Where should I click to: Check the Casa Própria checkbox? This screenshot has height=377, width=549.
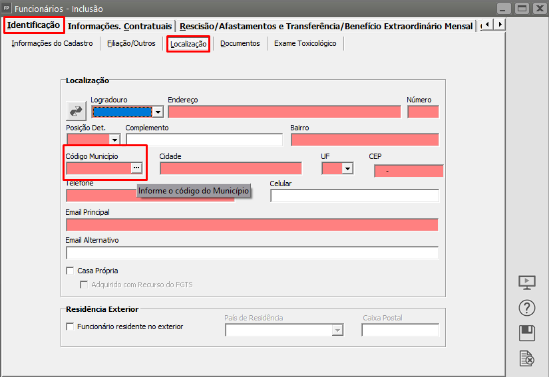(70, 271)
